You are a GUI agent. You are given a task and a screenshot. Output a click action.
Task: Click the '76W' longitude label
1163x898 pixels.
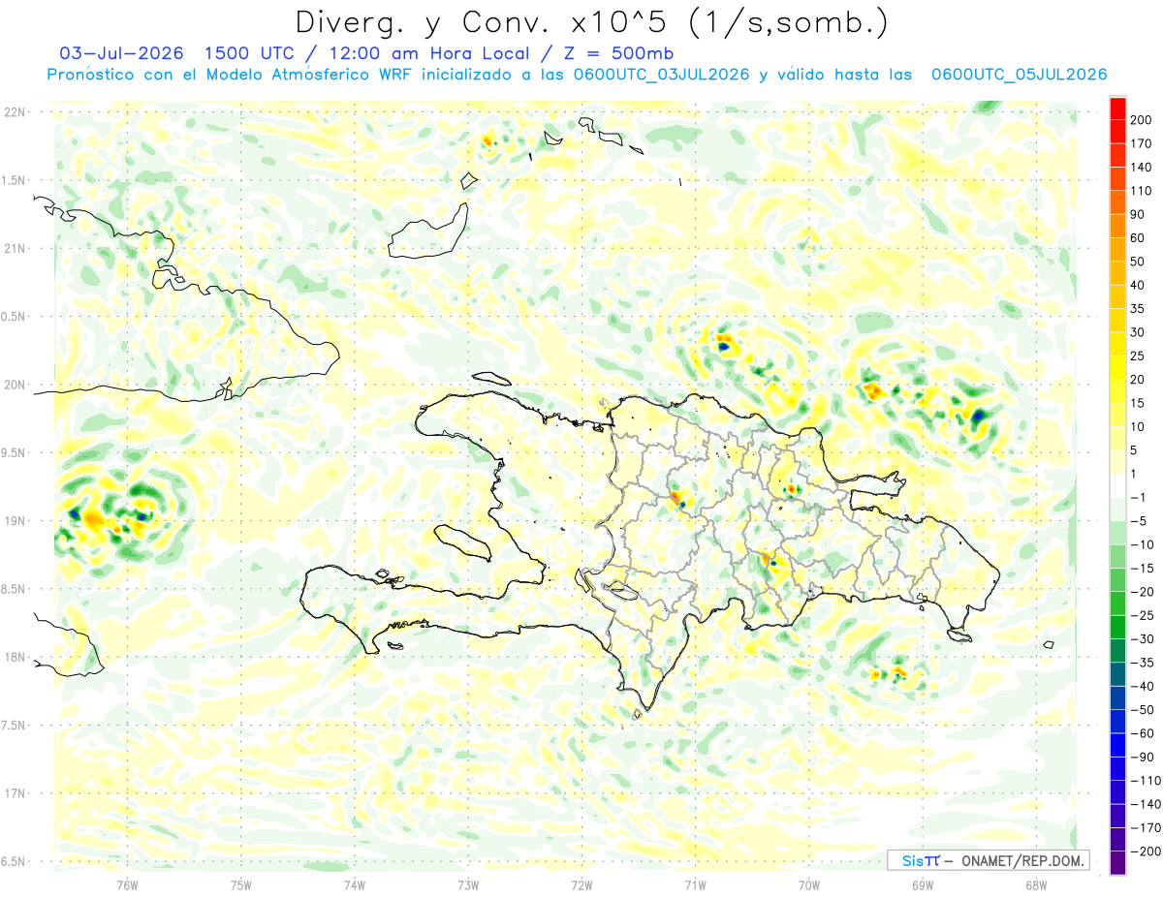tap(127, 883)
